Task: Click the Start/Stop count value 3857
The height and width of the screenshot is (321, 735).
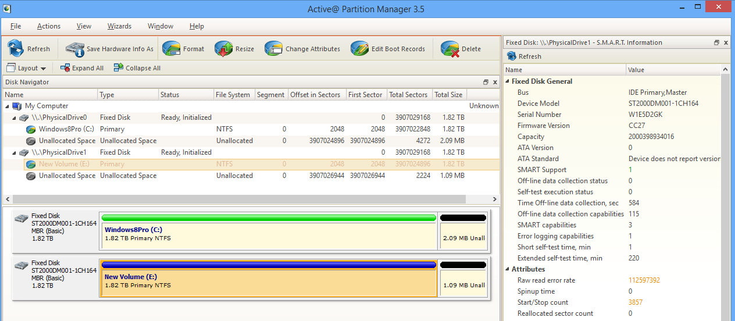Action: [x=636, y=302]
